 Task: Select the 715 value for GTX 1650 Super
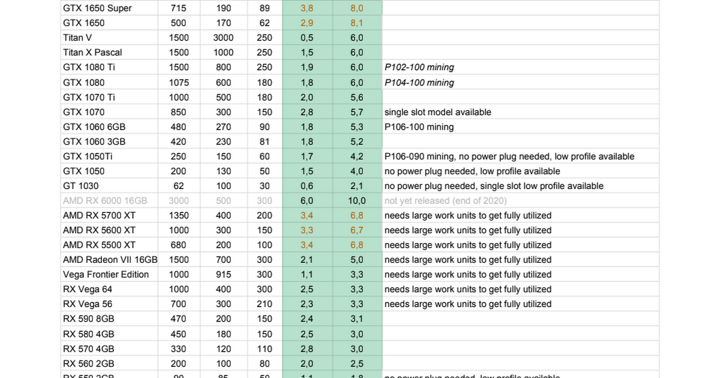[x=179, y=8]
